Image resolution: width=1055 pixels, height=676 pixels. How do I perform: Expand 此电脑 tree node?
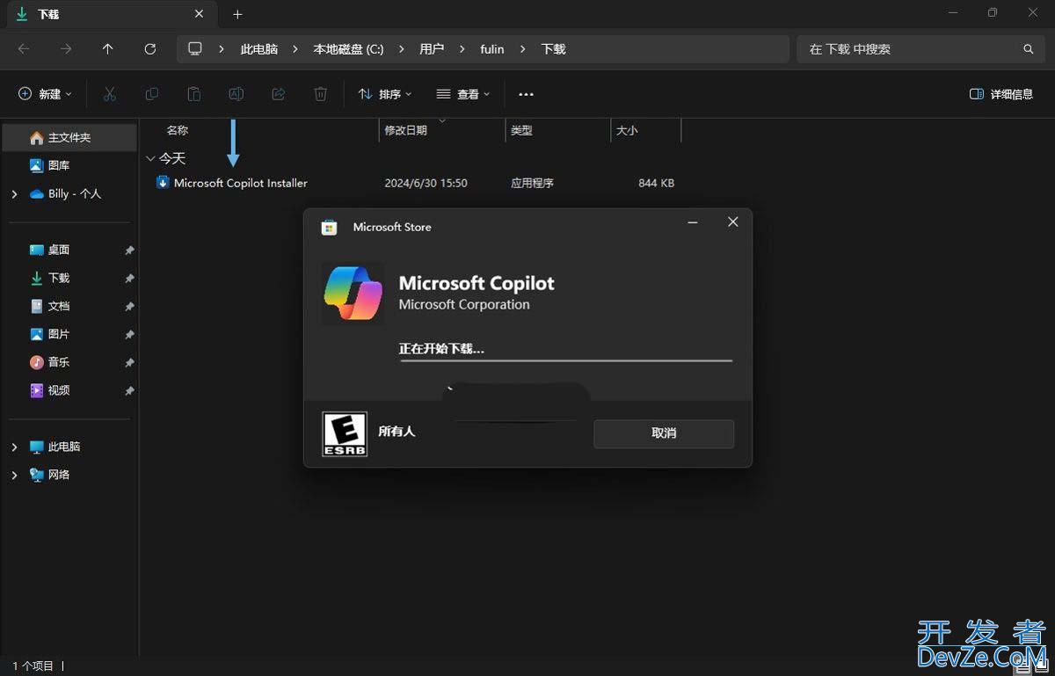14,447
